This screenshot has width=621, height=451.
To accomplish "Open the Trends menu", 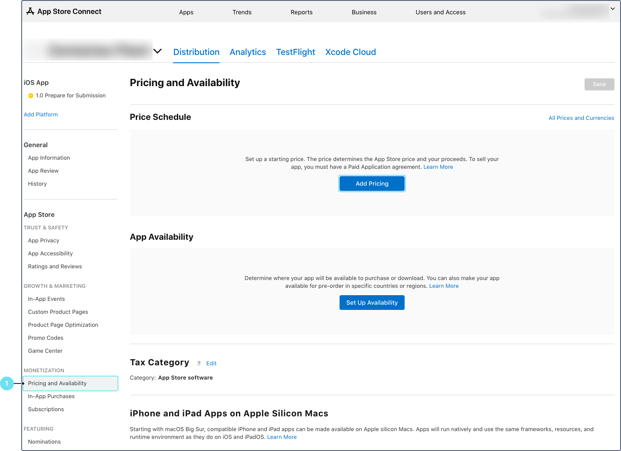I will point(242,12).
